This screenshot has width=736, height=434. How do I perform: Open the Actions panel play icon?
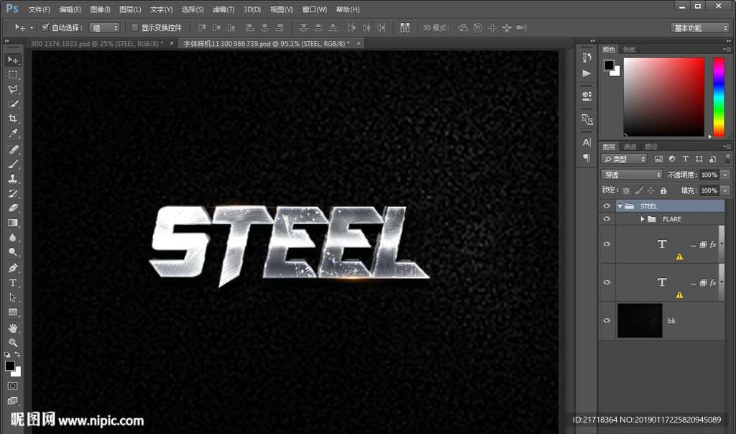pos(586,73)
